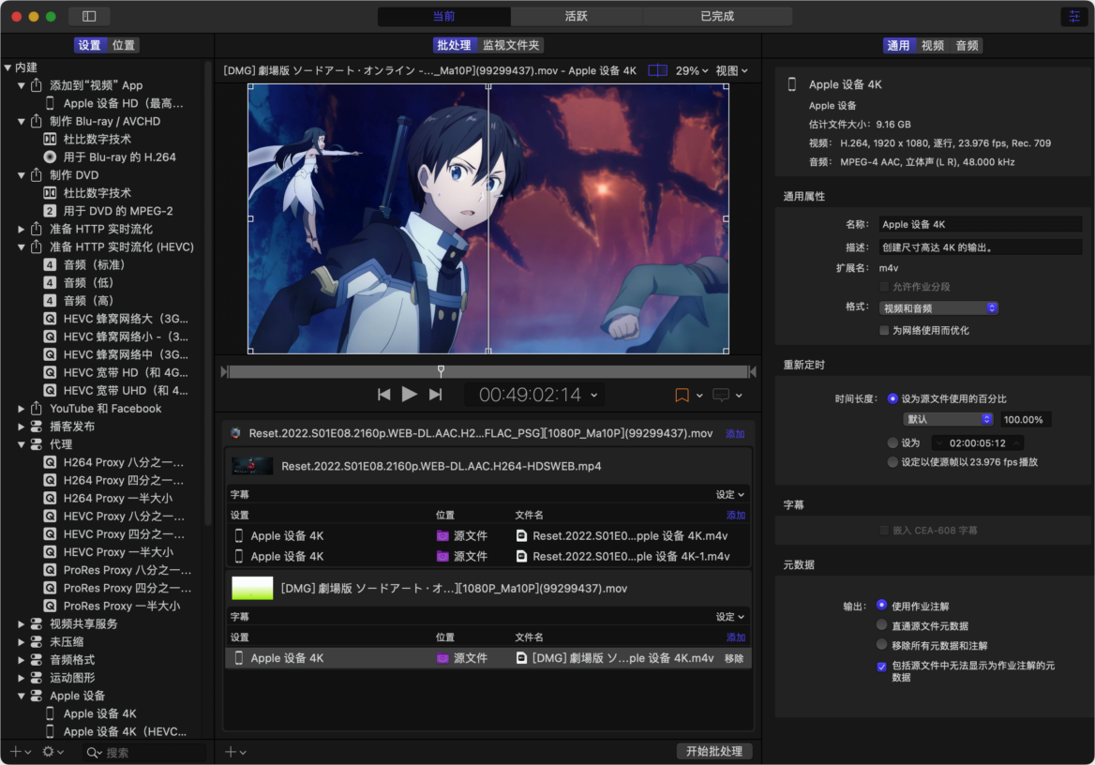Select the 直通源文件元数据 radio option

coord(881,625)
